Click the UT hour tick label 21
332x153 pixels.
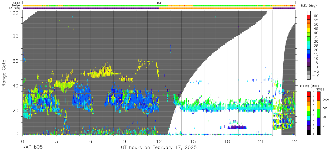(261, 141)
